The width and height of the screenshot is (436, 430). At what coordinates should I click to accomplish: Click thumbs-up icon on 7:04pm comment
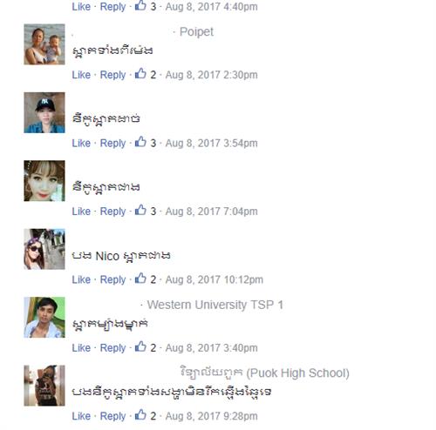click(x=140, y=210)
